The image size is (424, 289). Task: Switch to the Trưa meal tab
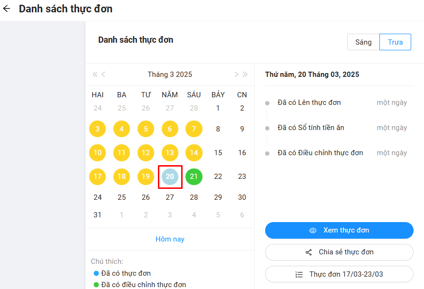click(x=395, y=42)
